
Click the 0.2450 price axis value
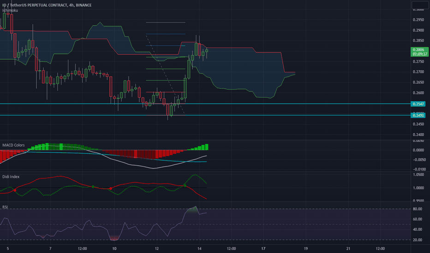[x=418, y=124]
